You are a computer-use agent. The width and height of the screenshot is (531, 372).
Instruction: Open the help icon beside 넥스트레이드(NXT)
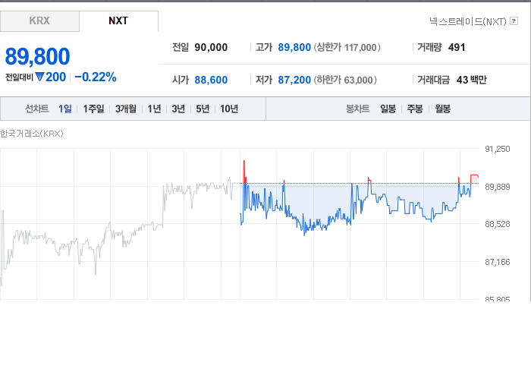point(514,21)
